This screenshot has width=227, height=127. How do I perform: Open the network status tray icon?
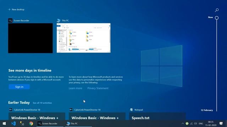click(x=192, y=123)
